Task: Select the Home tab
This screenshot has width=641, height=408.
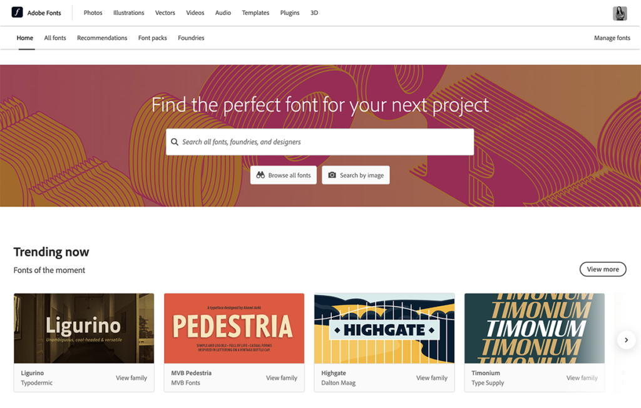Action: (x=25, y=38)
